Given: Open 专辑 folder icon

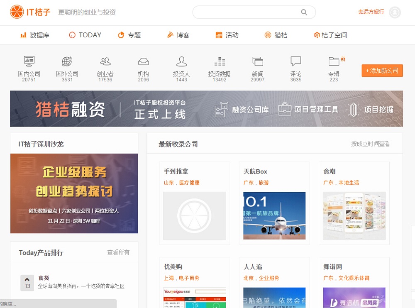Looking at the screenshot, I should [334, 61].
